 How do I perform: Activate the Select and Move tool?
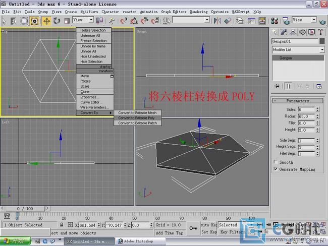point(46,21)
